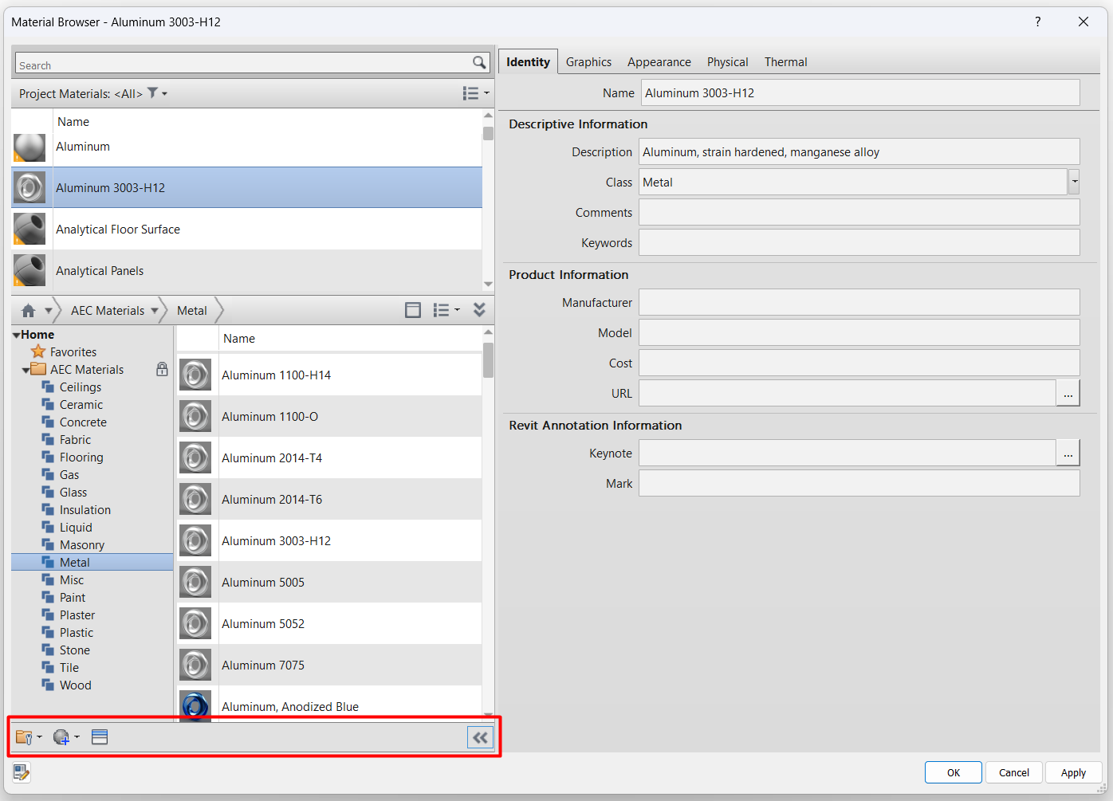This screenshot has height=801, width=1113.
Task: Expand the AEC Materials breadcrumb dropdown
Action: click(155, 310)
